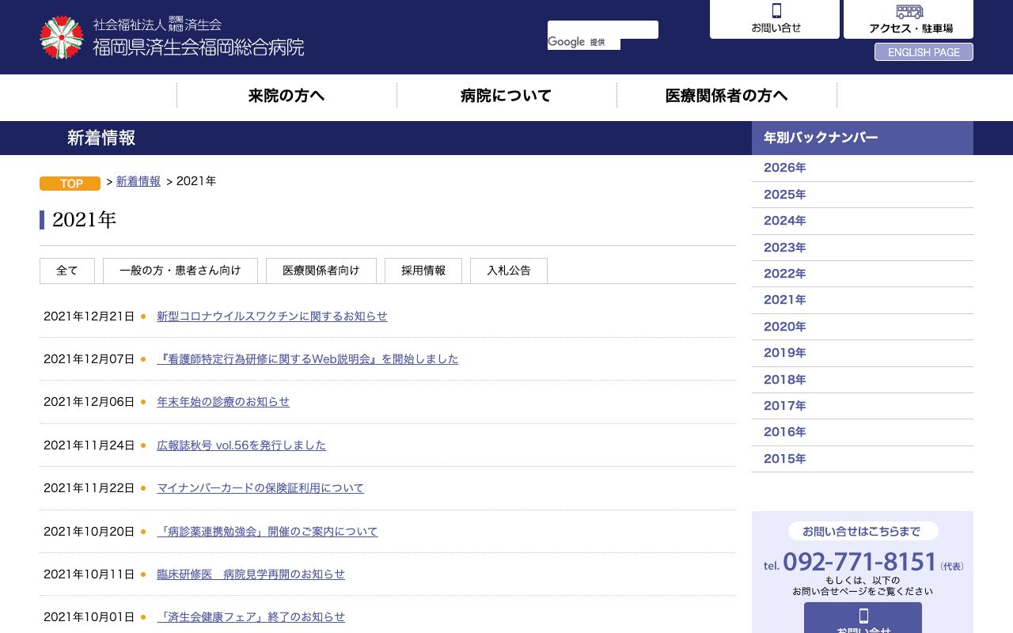The image size is (1013, 633).
Task: Select the 全て filter tab
Action: pyautogui.click(x=66, y=270)
